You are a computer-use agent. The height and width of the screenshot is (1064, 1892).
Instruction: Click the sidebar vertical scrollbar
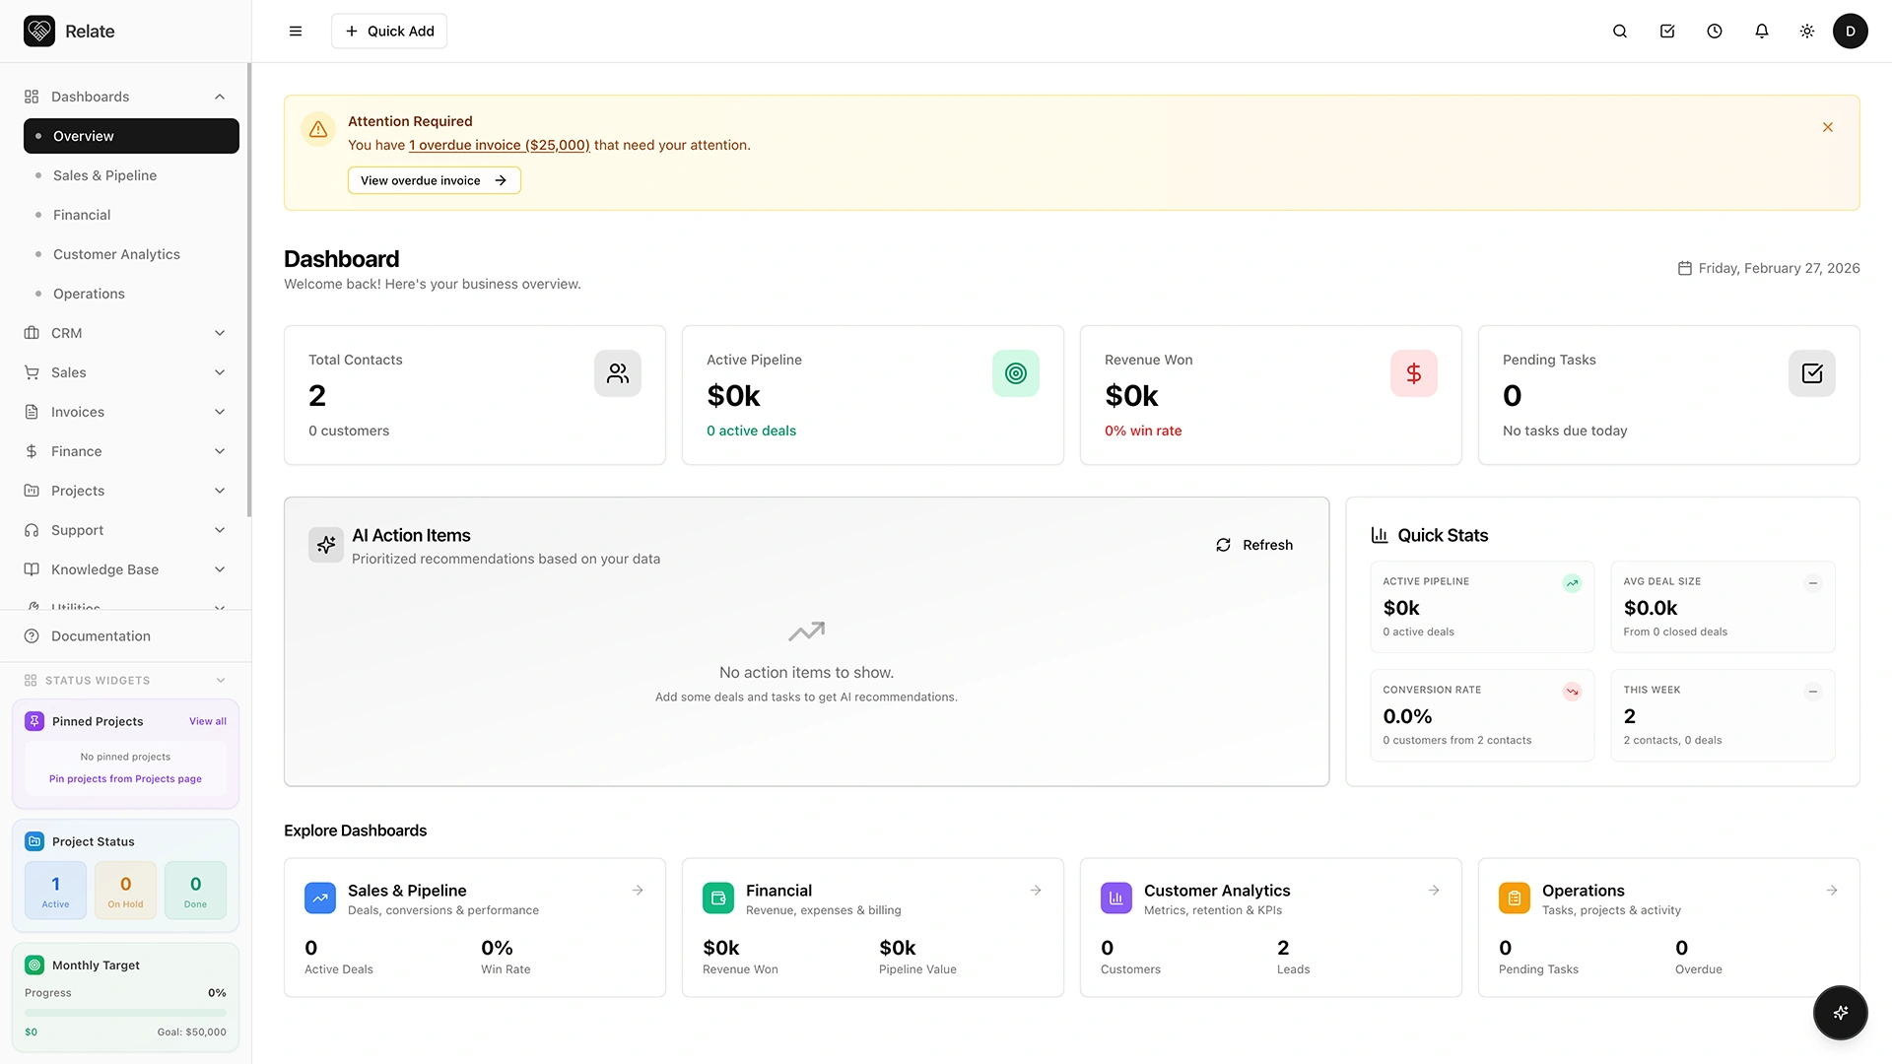[x=249, y=290]
